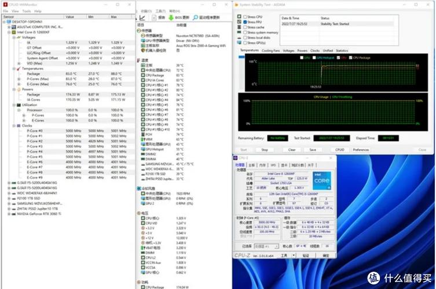Switch to the Statistics tab

(342, 50)
